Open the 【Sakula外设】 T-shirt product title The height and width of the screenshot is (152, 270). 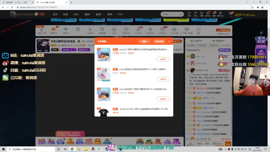144,109
